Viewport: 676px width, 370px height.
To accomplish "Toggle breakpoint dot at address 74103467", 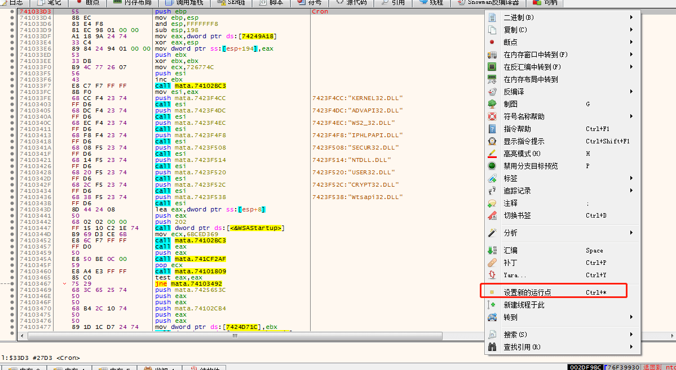I will click(12, 284).
